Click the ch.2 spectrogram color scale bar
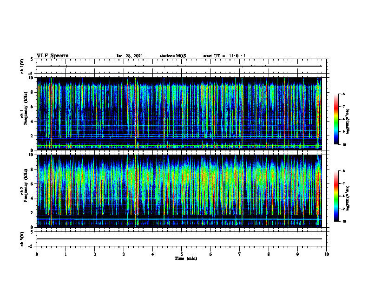Screen dimensions: 368x285 (336, 196)
